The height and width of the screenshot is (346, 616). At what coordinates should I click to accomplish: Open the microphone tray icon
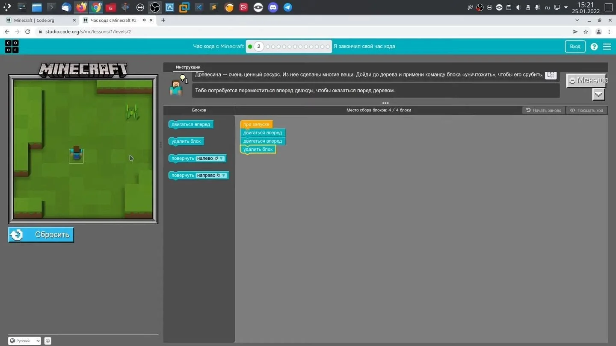pyautogui.click(x=537, y=7)
